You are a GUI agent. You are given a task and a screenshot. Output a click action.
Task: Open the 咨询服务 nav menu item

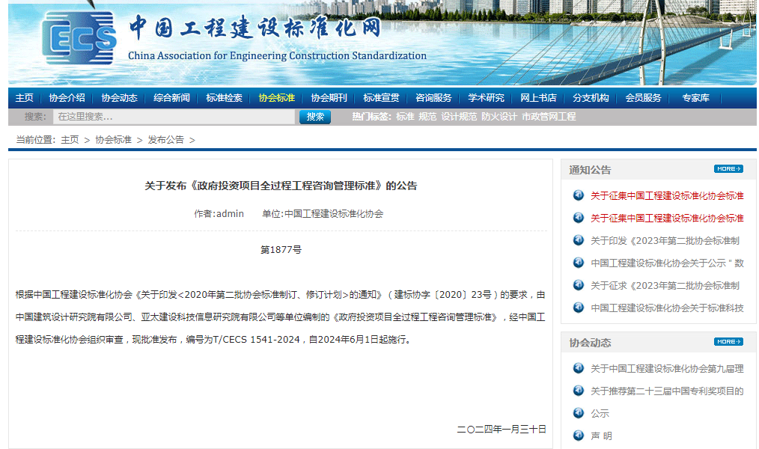(433, 98)
